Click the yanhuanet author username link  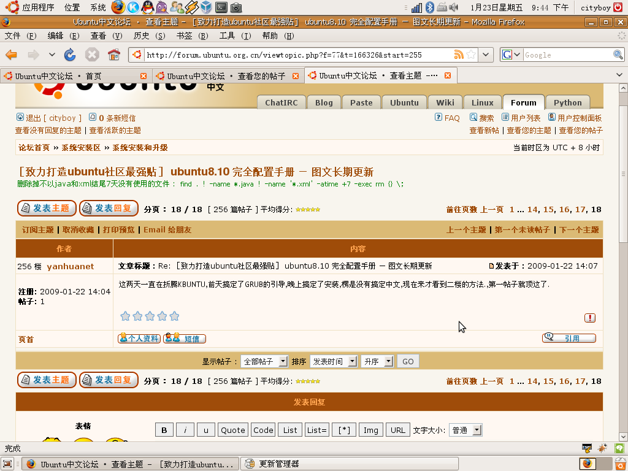pos(71,266)
